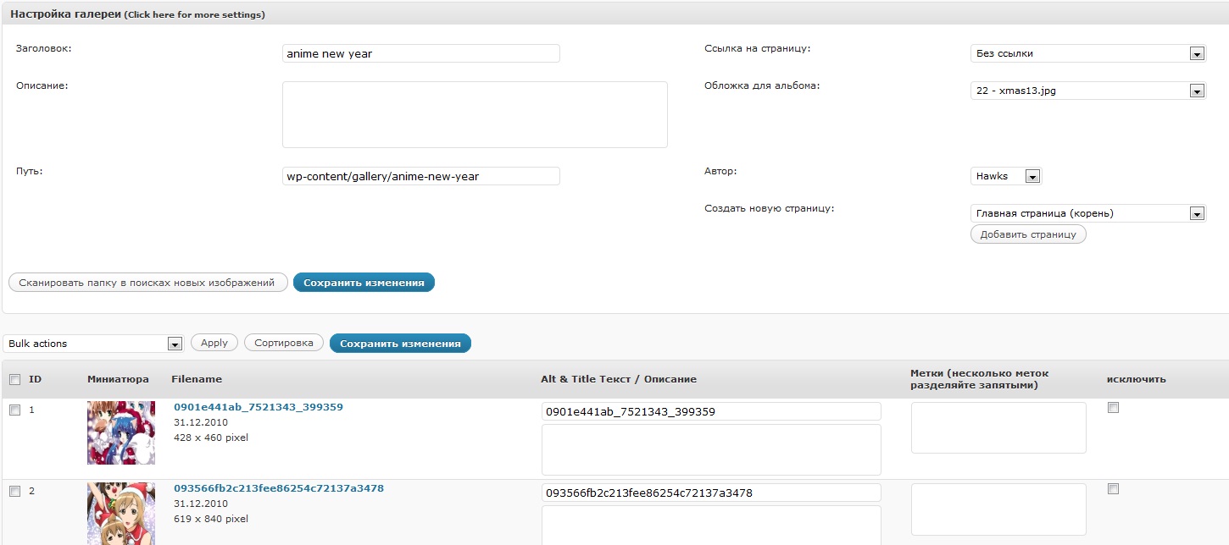Open thumbnail of image ID 2
The image size is (1229, 545).
[121, 514]
